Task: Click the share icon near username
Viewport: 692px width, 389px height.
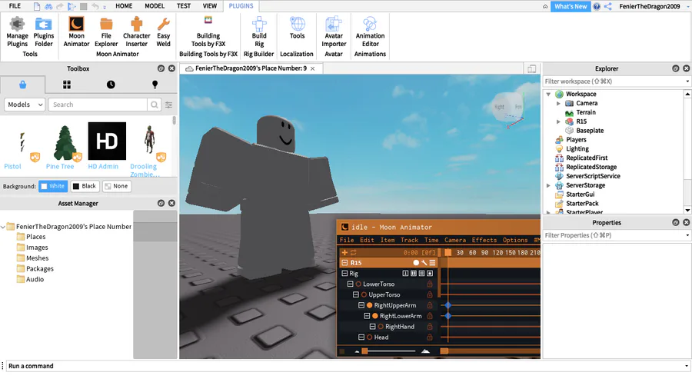Action: pos(607,6)
